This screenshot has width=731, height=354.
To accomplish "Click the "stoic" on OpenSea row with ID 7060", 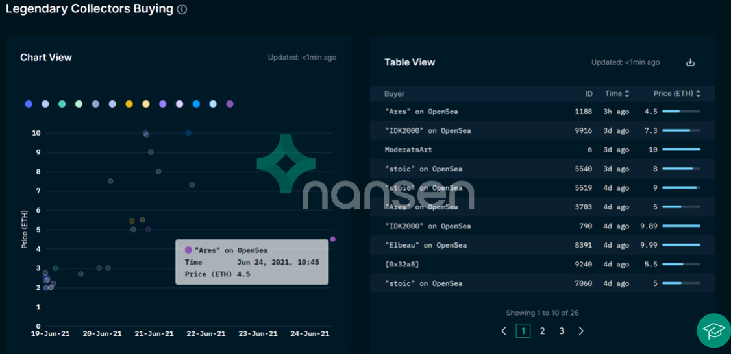I will pos(542,283).
